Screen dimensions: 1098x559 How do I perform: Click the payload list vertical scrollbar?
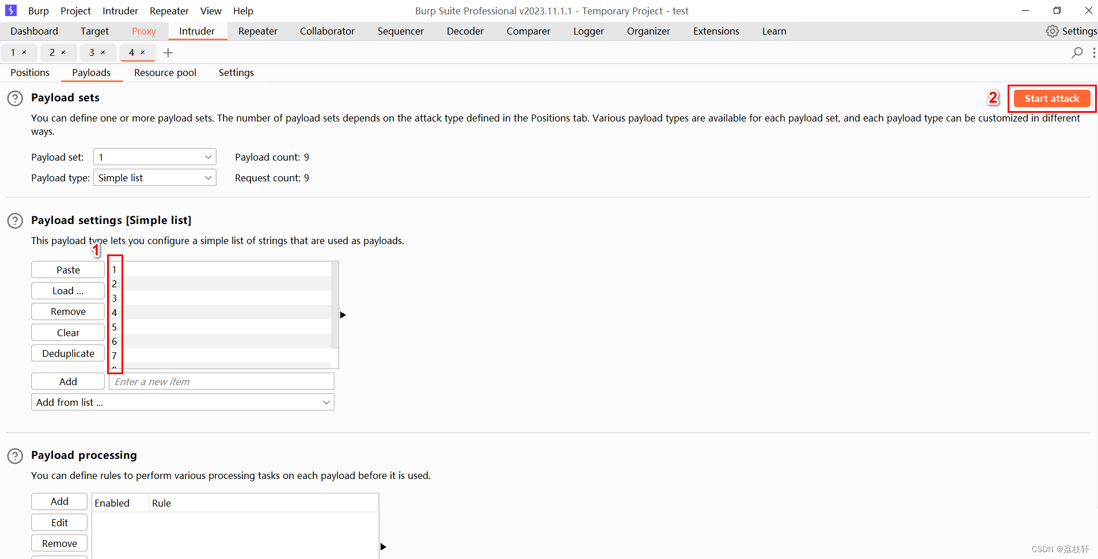tap(335, 305)
